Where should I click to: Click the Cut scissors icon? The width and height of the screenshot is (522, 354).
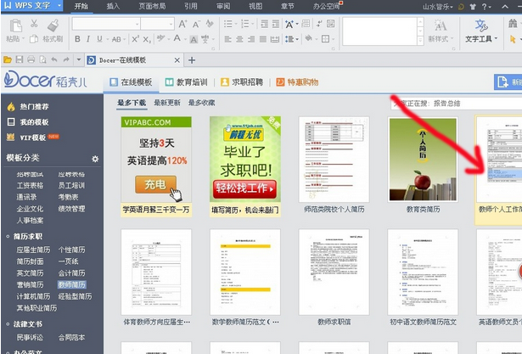pyautogui.click(x=34, y=23)
